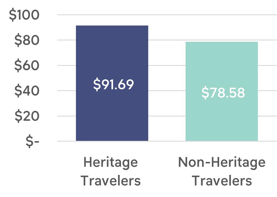Click the dark blue Heritage Travelers bar
This screenshot has width=277, height=197.
112,83
